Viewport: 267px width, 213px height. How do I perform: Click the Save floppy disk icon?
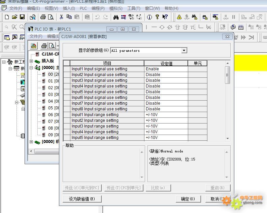click(22, 17)
